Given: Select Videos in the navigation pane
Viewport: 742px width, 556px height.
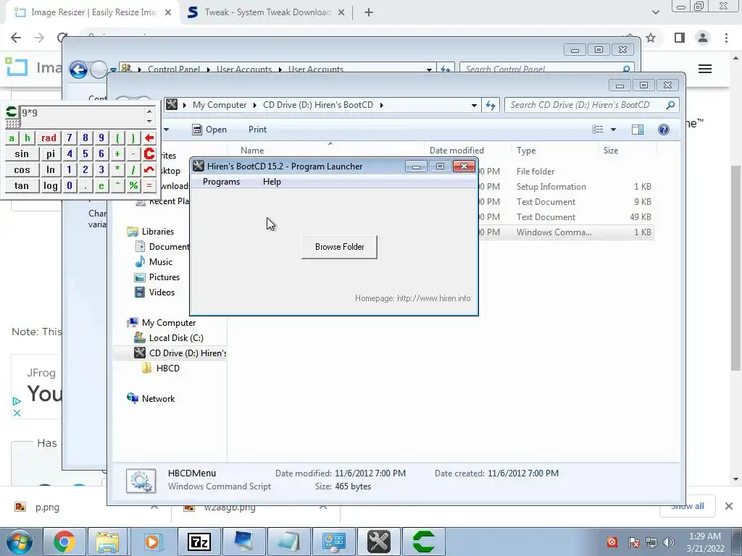Looking at the screenshot, I should pos(162,292).
